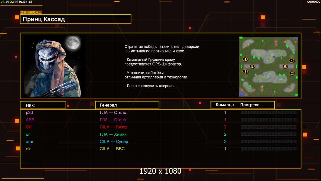Click Grf's loading progress bar
The image size is (321, 181).
click(x=269, y=127)
